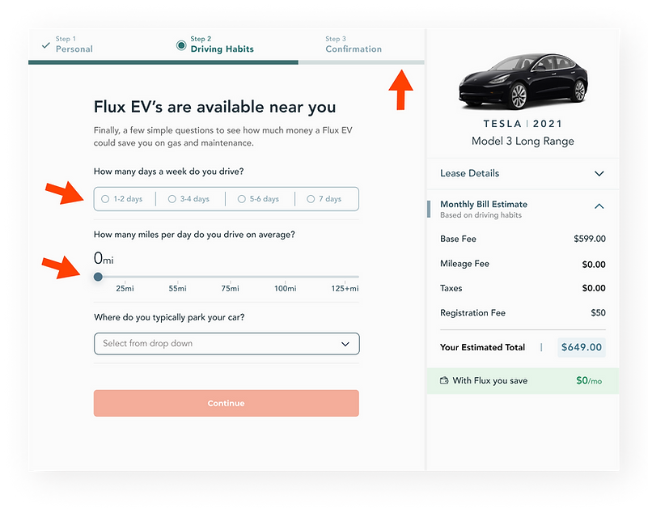Switch to Step 2 Driving Habits tab
This screenshot has height=513, width=648.
[222, 45]
